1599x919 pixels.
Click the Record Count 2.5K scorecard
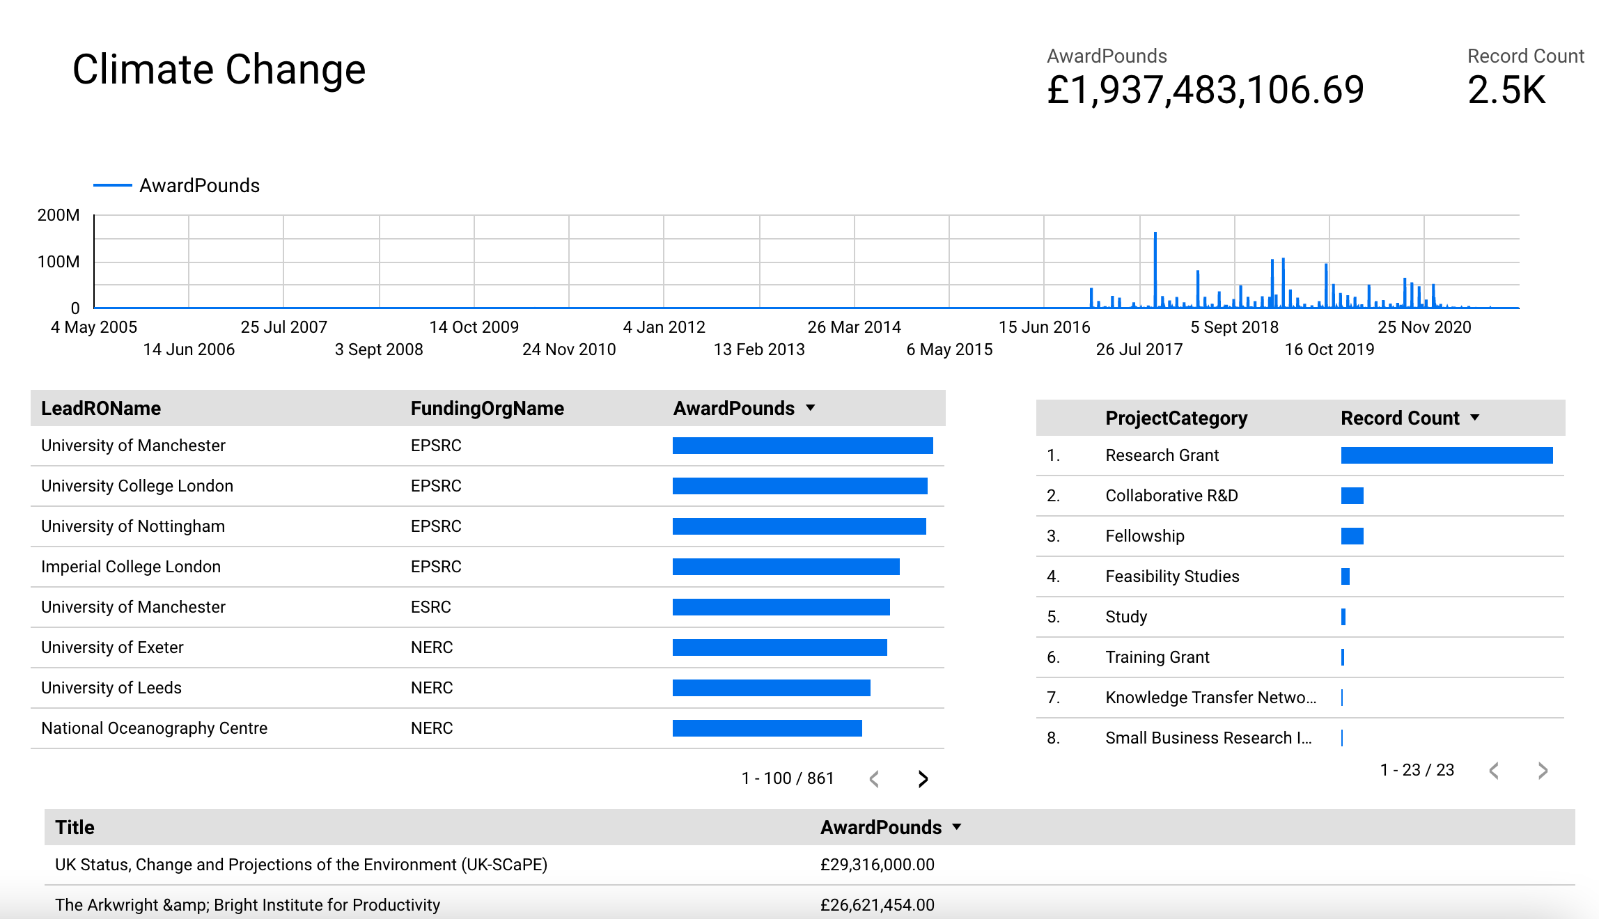pyautogui.click(x=1506, y=90)
